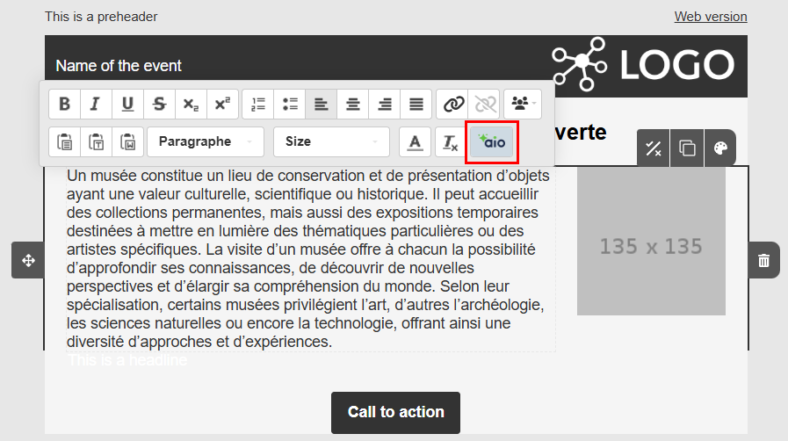Image resolution: width=788 pixels, height=441 pixels.
Task: Insert a bulleted list
Action: click(x=290, y=104)
